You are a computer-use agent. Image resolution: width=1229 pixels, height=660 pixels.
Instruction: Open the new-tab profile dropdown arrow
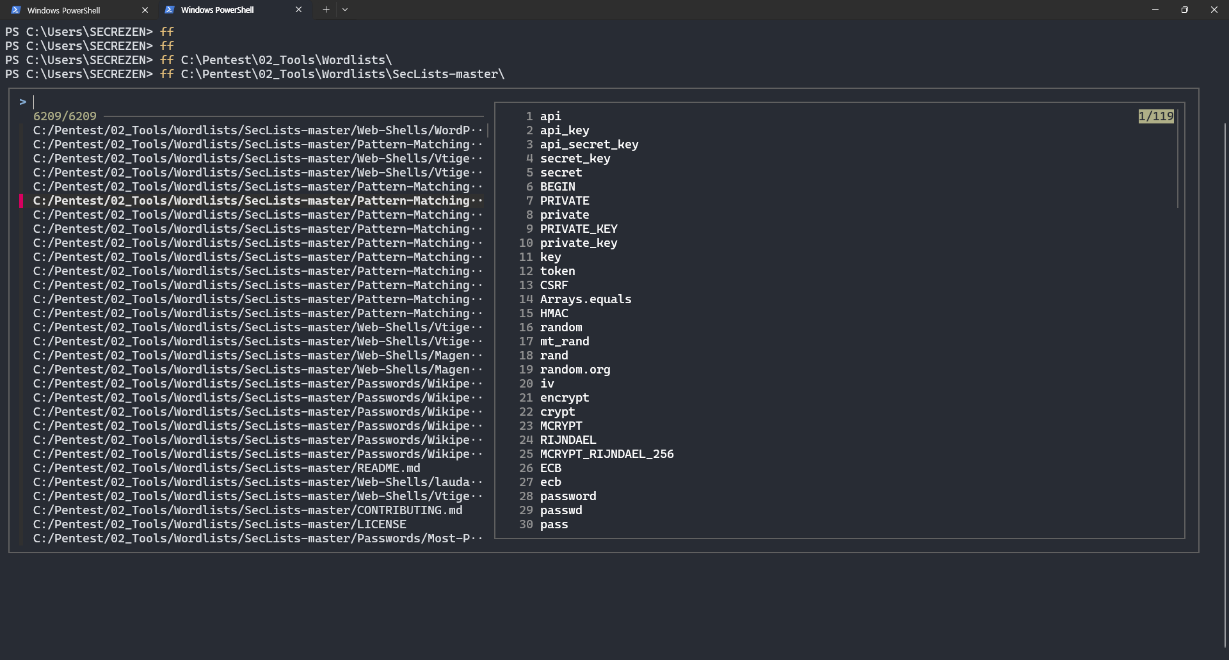pyautogui.click(x=345, y=10)
